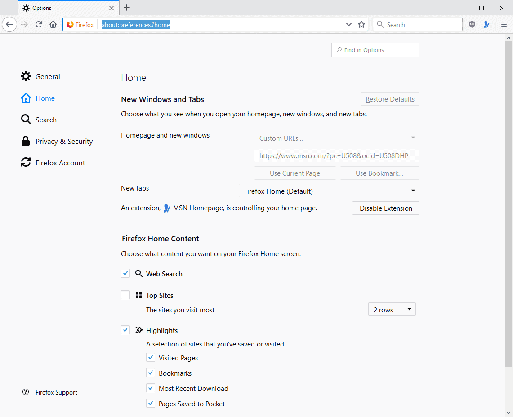
Task: Click the Find in Options search field
Action: (x=375, y=49)
